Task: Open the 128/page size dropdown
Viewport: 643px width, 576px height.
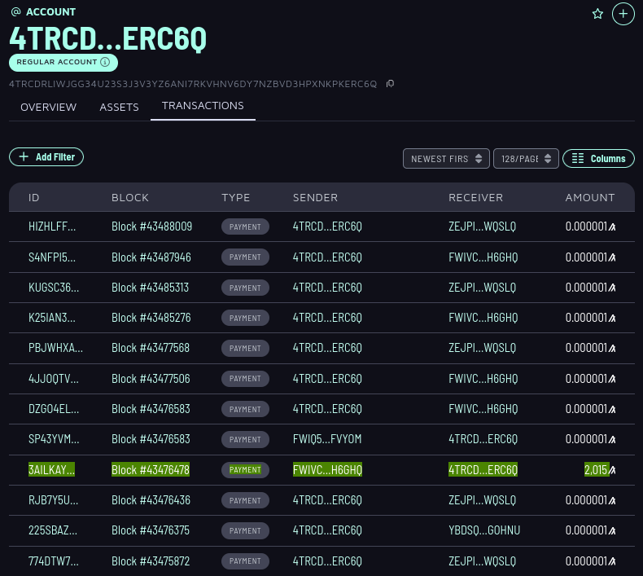Action: pos(526,159)
